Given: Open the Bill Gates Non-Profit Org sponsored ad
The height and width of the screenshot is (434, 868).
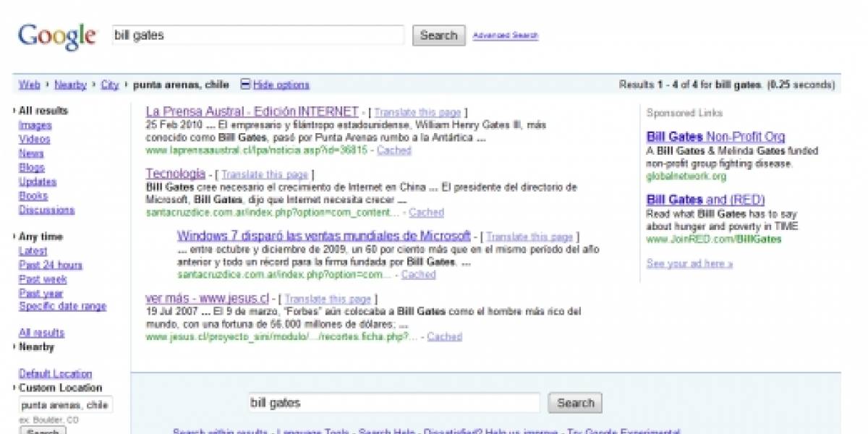Looking at the screenshot, I should [x=715, y=137].
